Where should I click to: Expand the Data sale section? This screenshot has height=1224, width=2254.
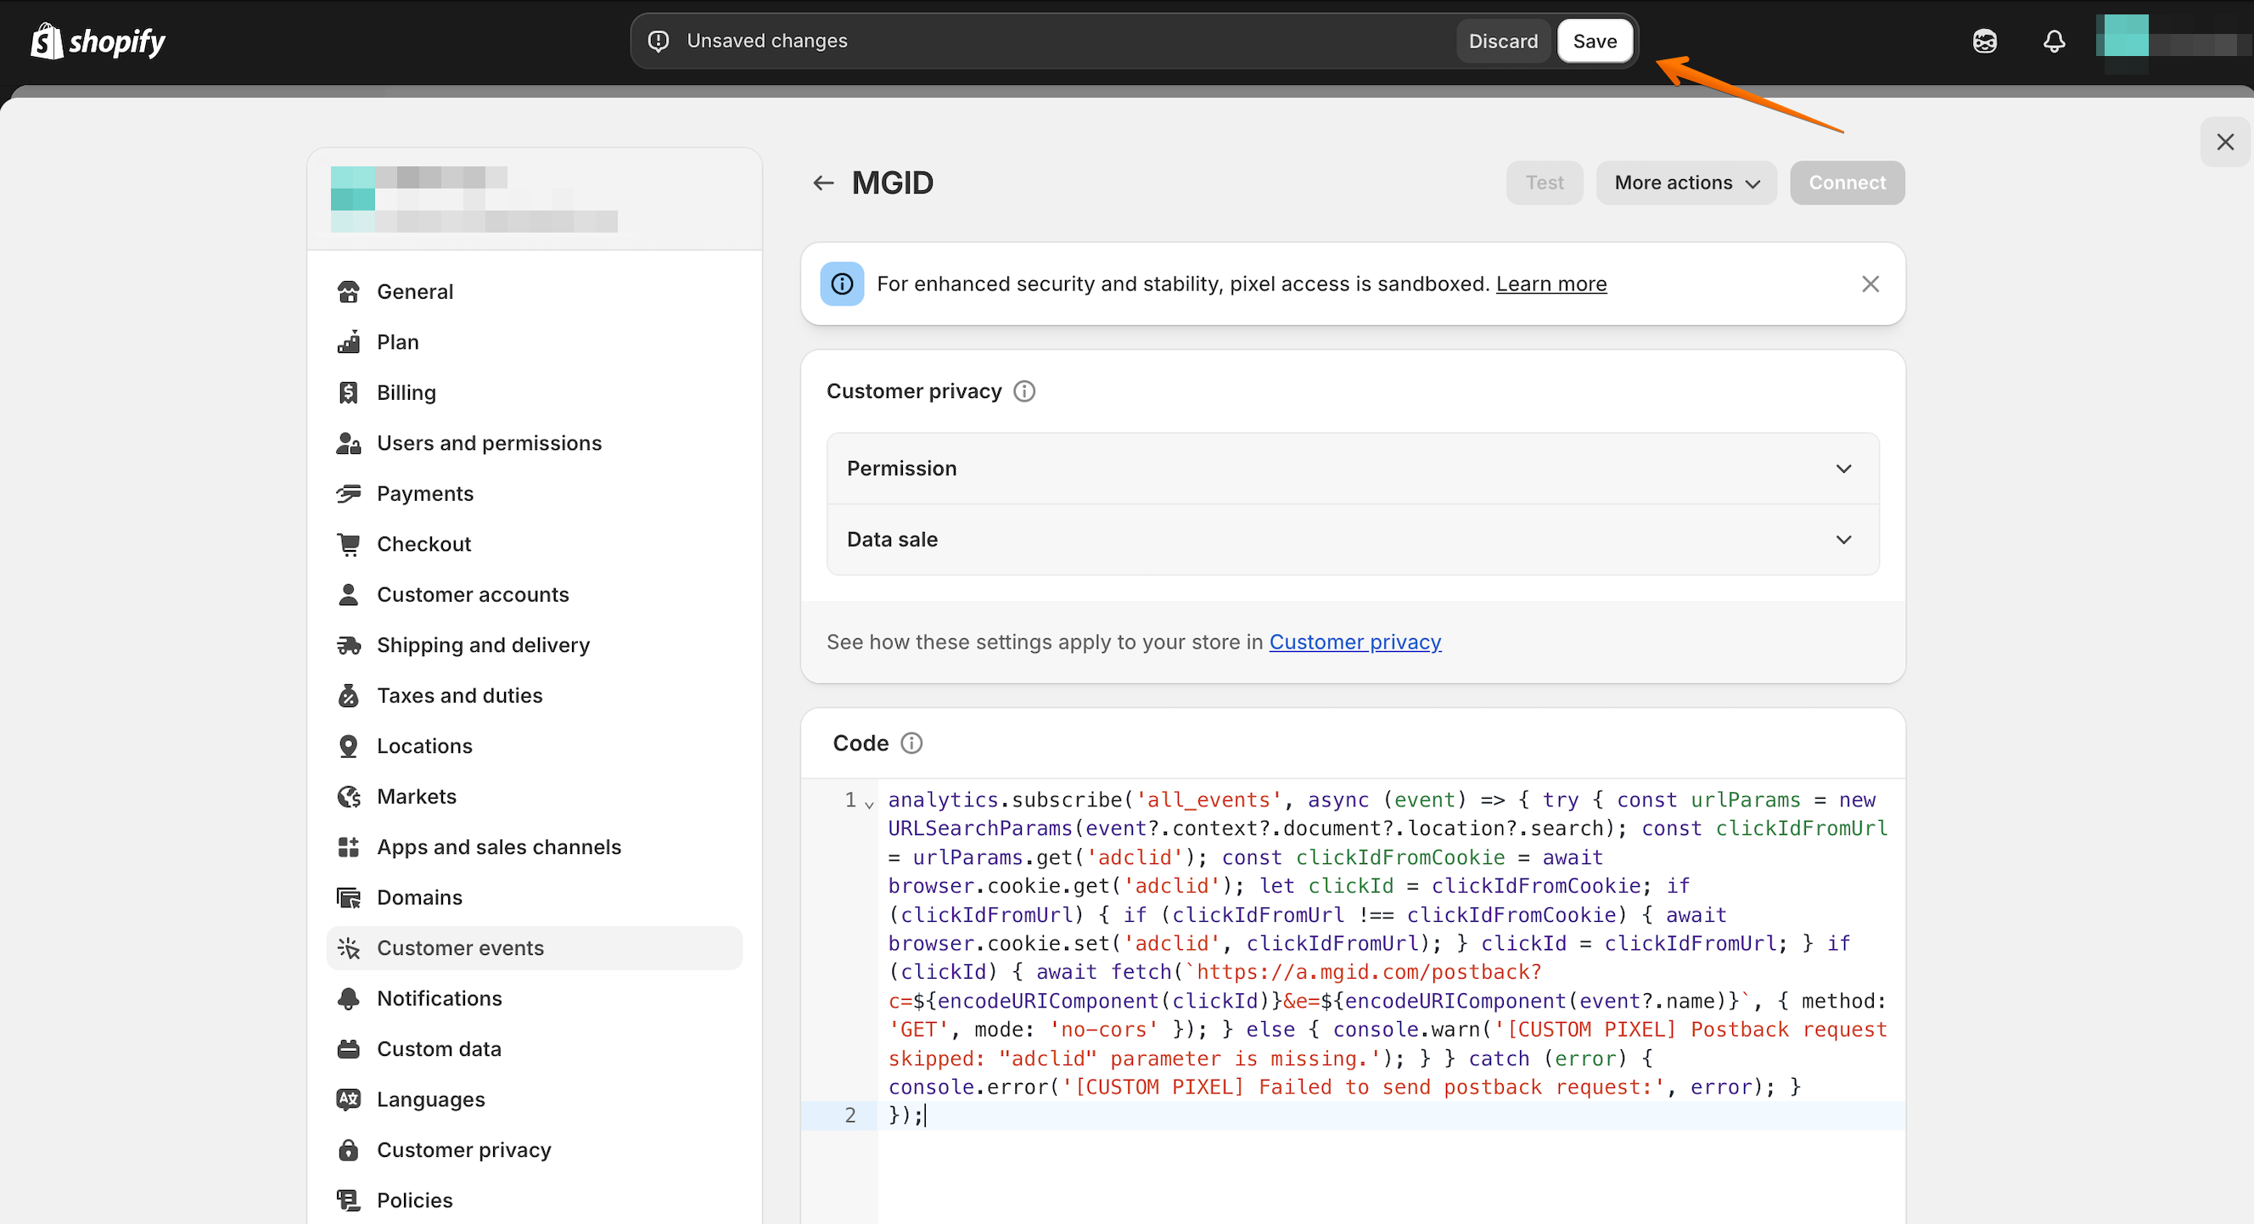click(1352, 539)
